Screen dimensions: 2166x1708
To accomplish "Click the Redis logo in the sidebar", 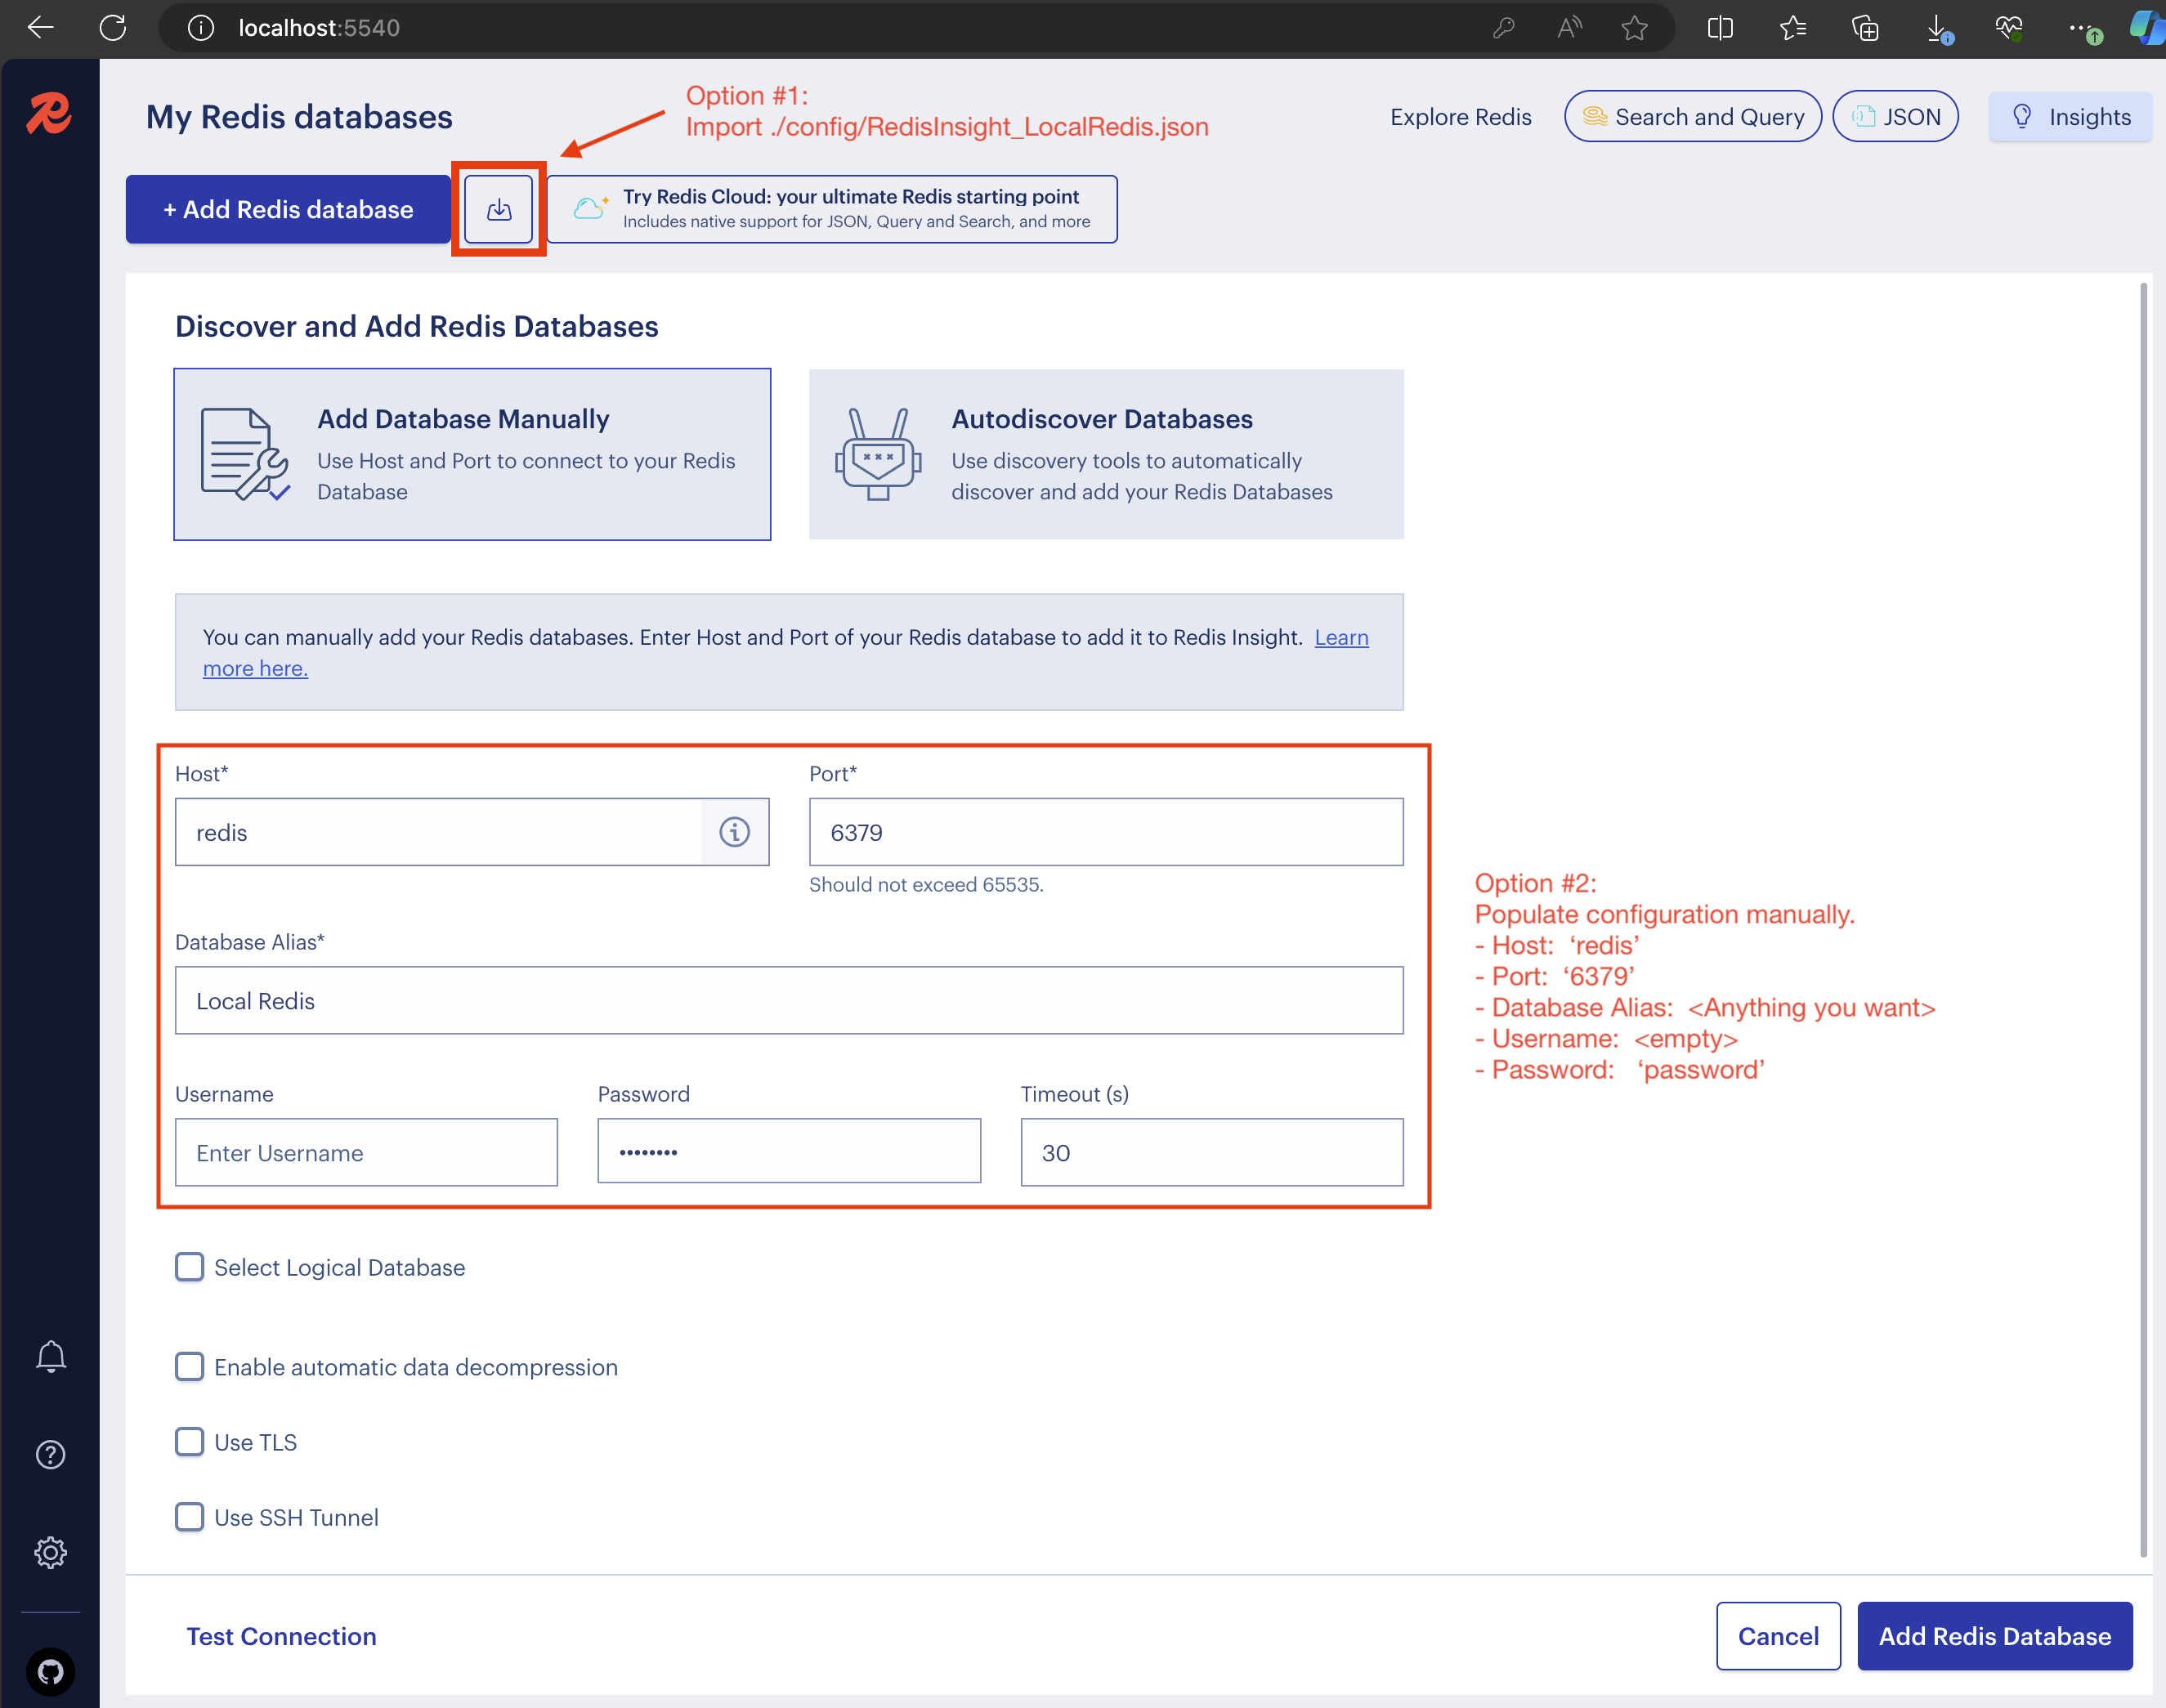I will [x=49, y=114].
